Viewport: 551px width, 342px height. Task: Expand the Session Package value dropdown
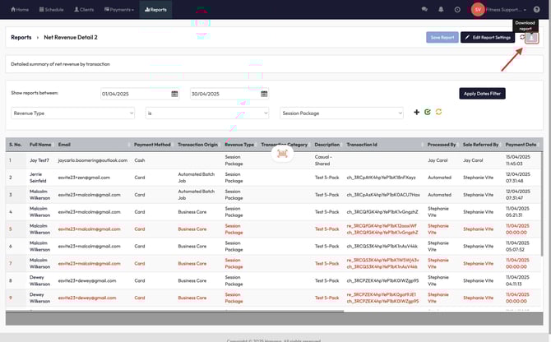point(341,113)
